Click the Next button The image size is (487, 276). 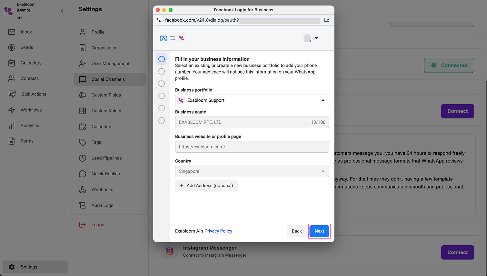coord(319,231)
